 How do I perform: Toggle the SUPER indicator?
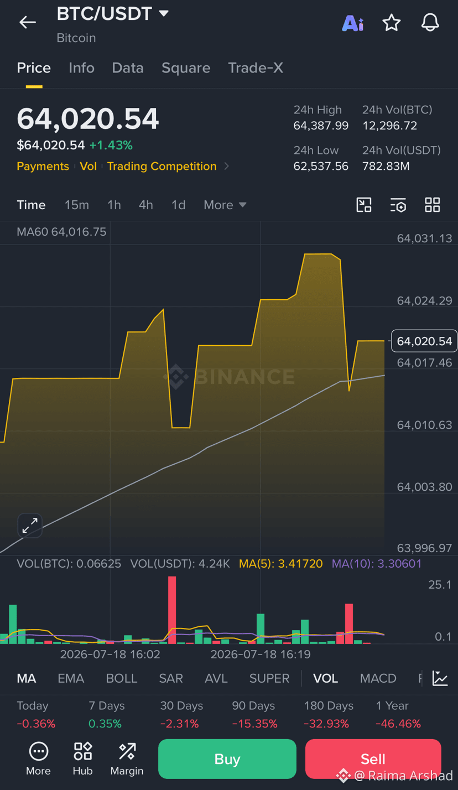point(269,678)
